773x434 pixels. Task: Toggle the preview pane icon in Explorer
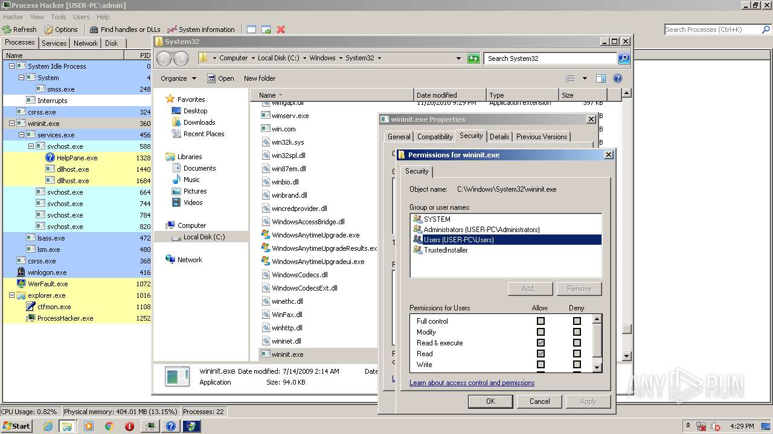pyautogui.click(x=601, y=78)
